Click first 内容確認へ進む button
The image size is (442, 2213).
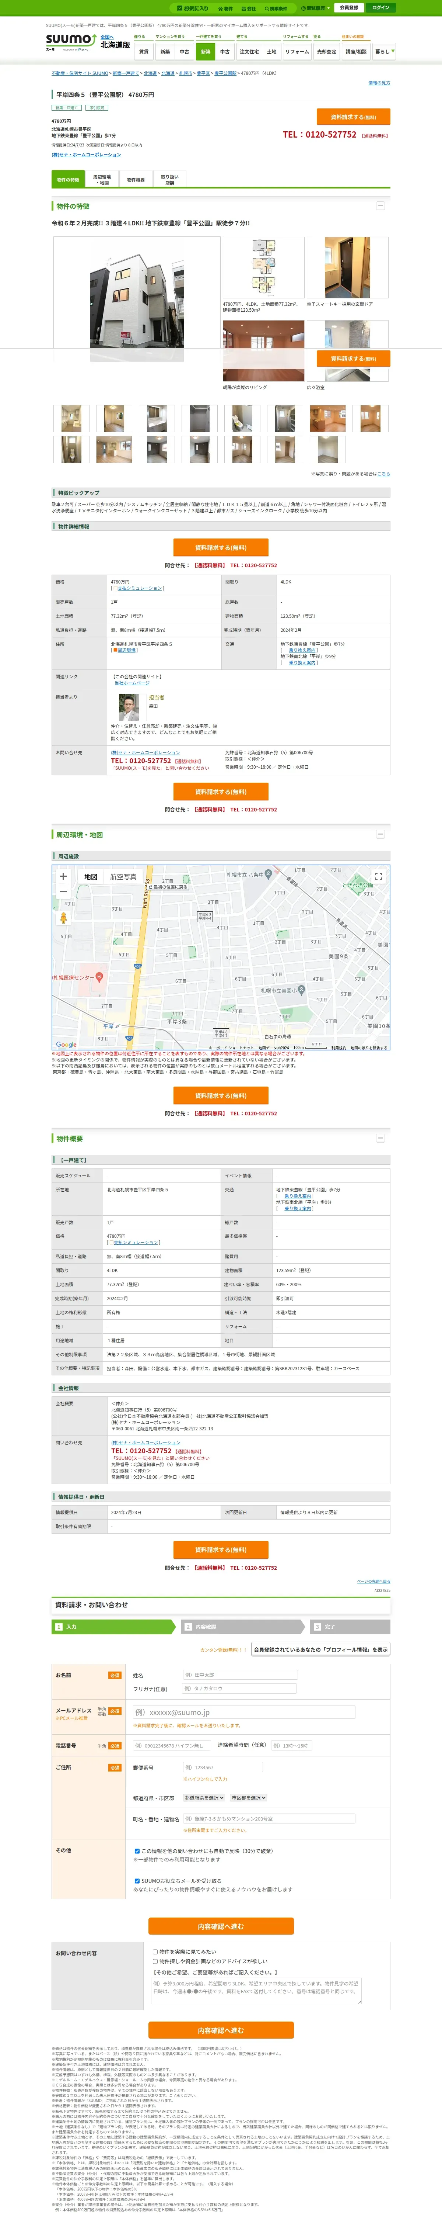[x=221, y=1926]
